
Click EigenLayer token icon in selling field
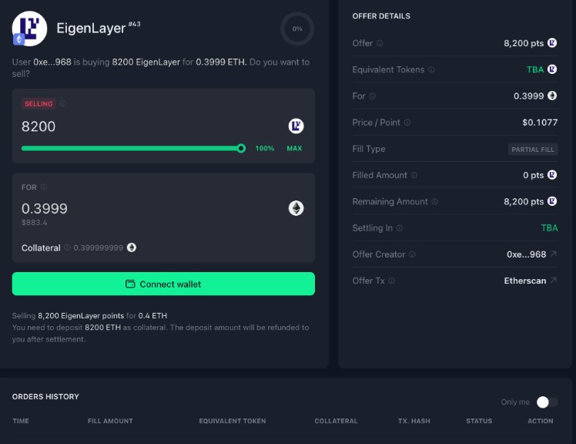point(296,126)
